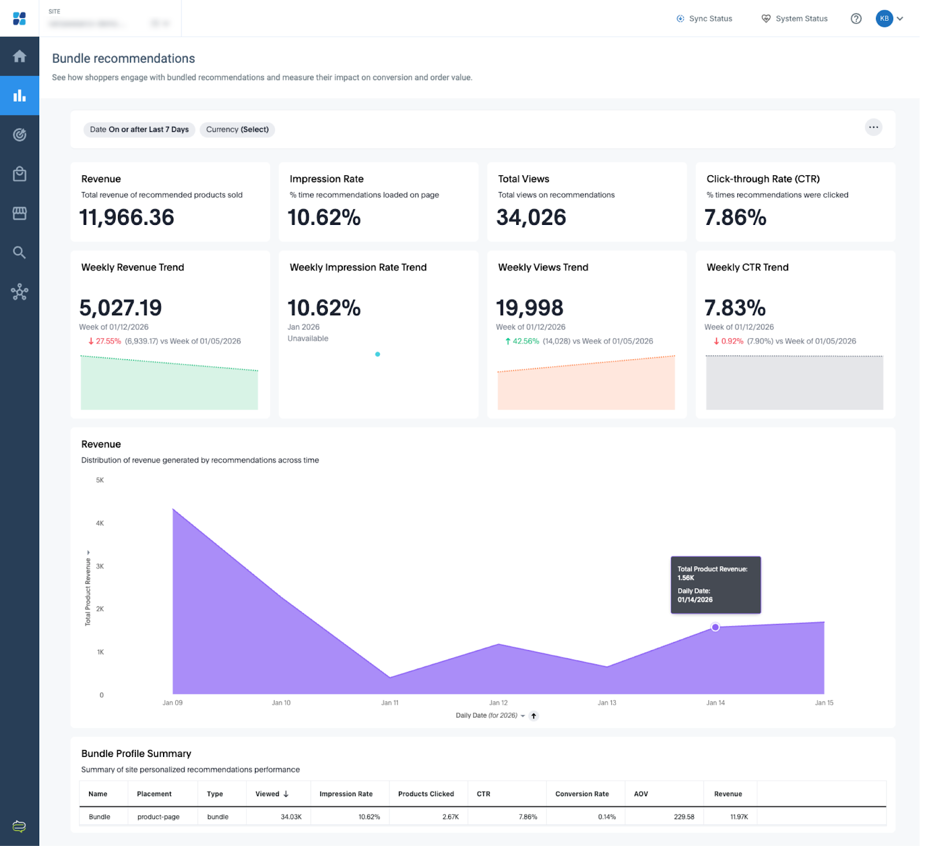Open the help question mark icon
The height and width of the screenshot is (846, 925).
pos(856,19)
